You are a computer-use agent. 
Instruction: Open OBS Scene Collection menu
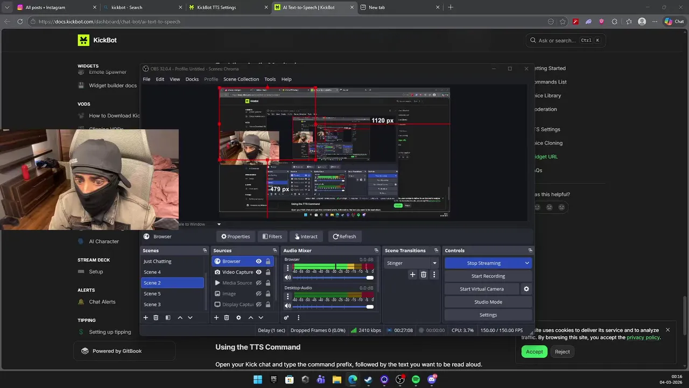point(241,79)
